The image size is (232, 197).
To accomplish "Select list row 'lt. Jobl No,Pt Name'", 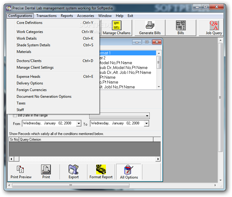I will pyautogui.click(x=128, y=87).
